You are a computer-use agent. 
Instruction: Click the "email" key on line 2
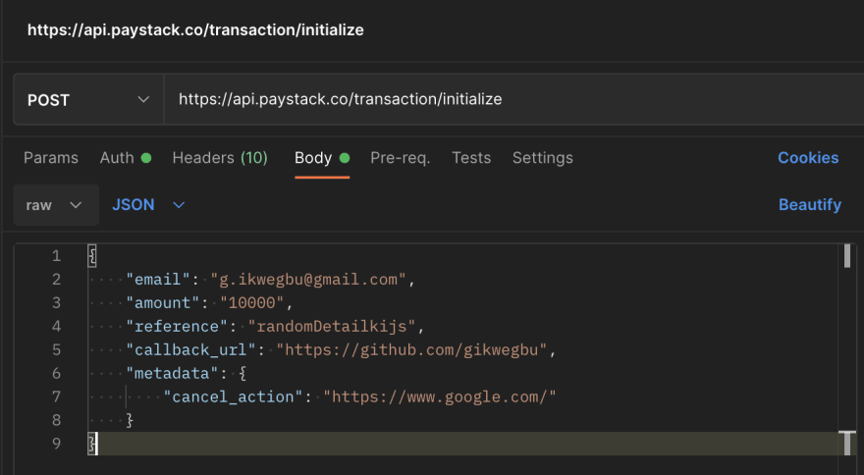pyautogui.click(x=158, y=280)
